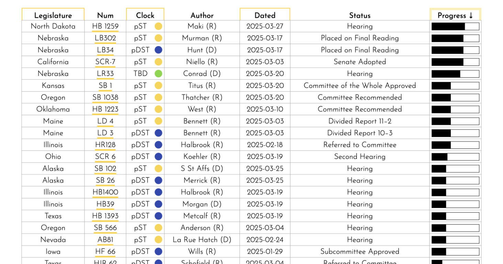
Task: Open the LD 4 bill link
Action: click(105, 121)
